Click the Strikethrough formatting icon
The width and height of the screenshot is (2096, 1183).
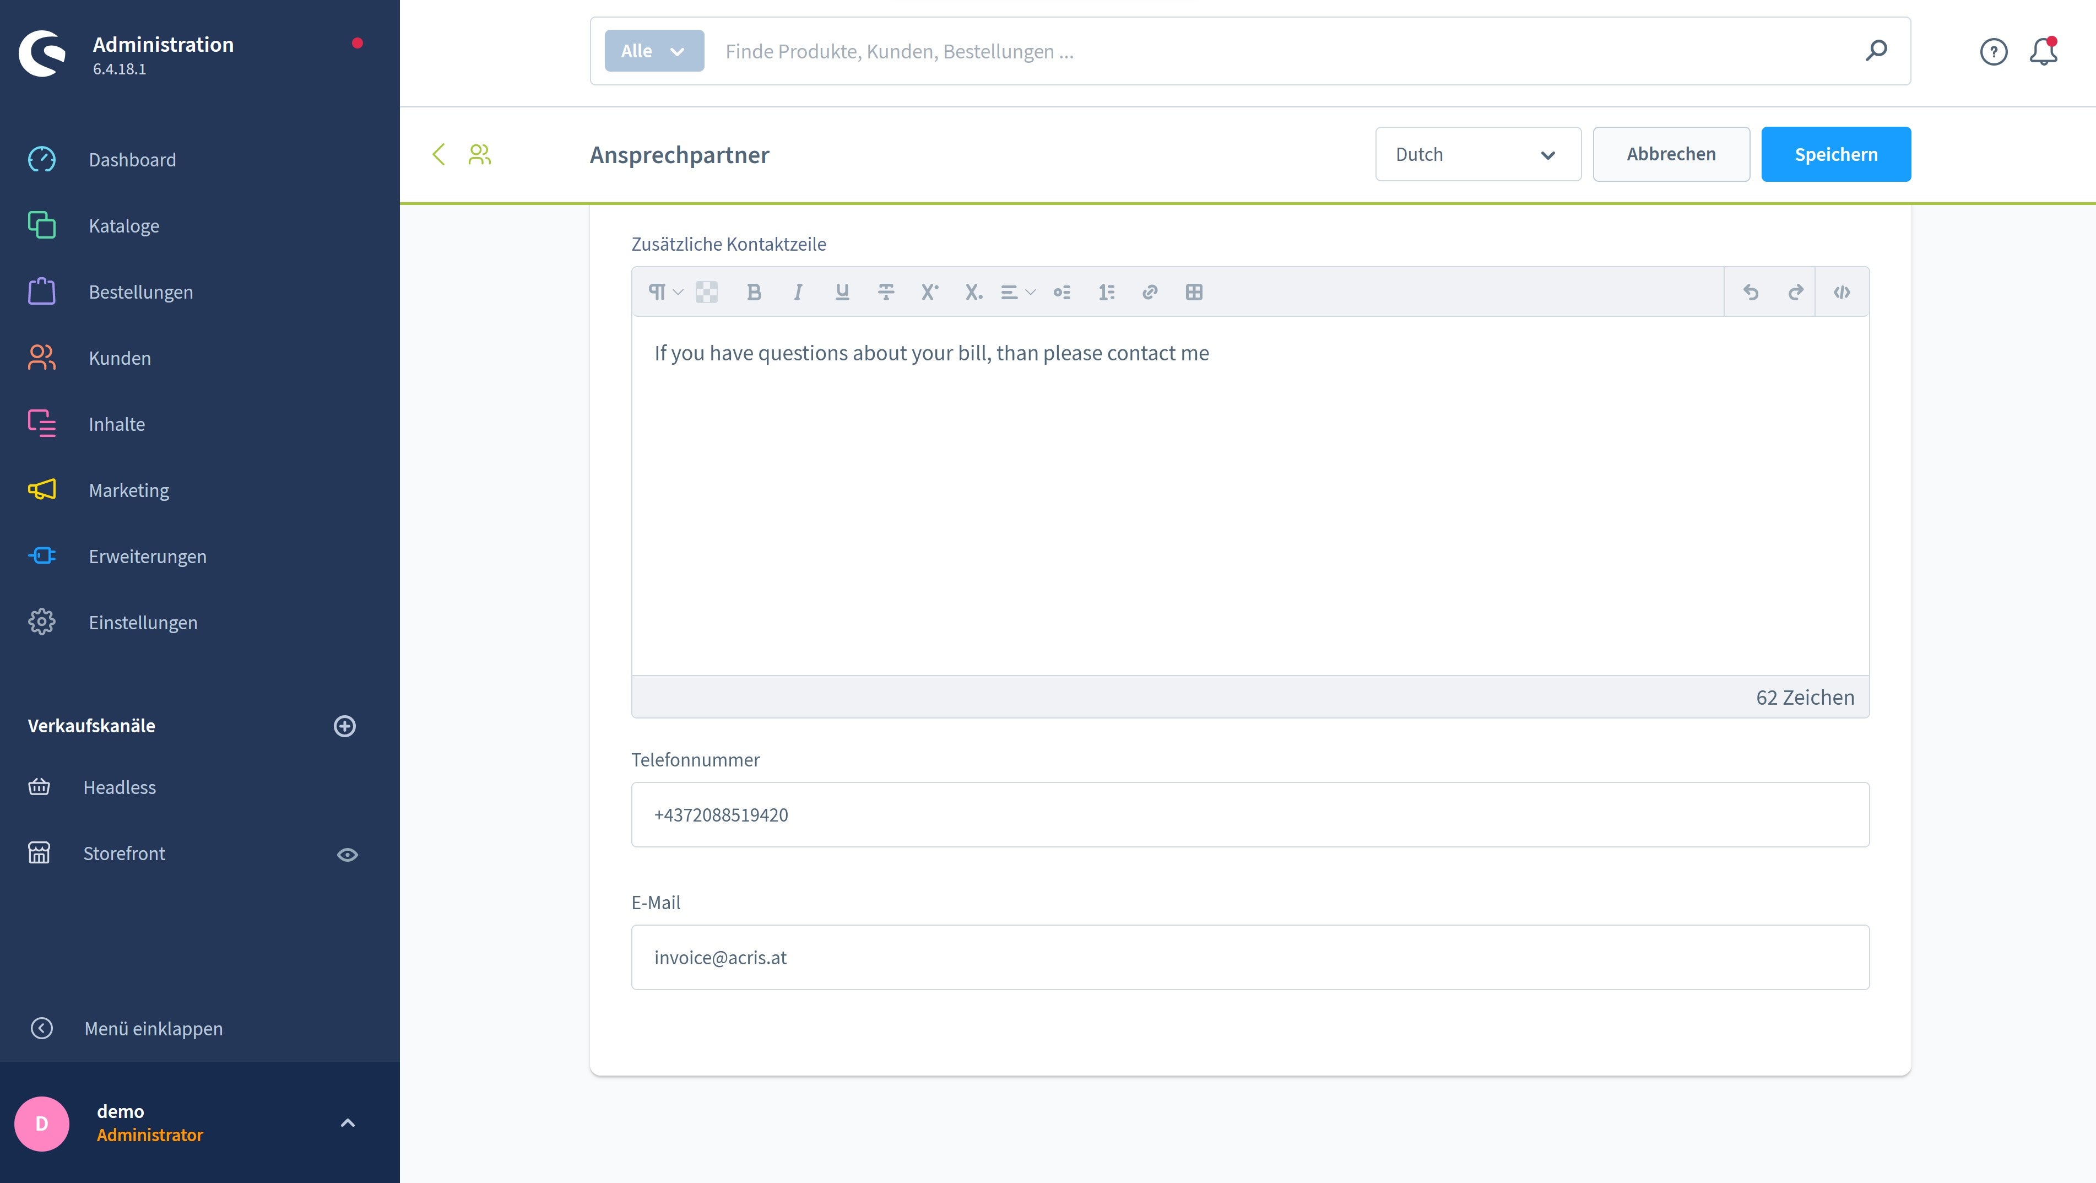click(885, 292)
